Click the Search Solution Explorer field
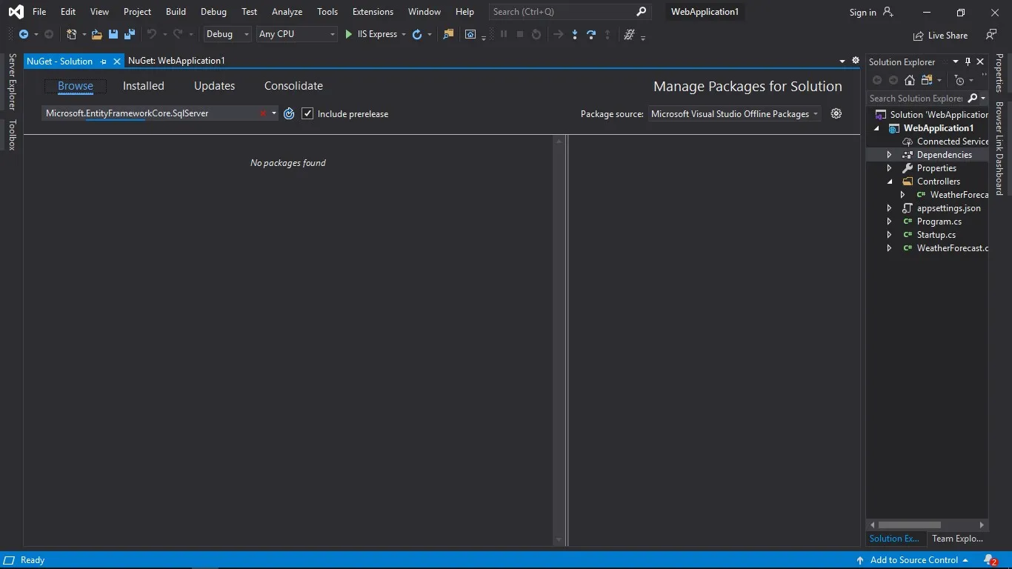Viewport: 1012px width, 569px height. (x=916, y=98)
